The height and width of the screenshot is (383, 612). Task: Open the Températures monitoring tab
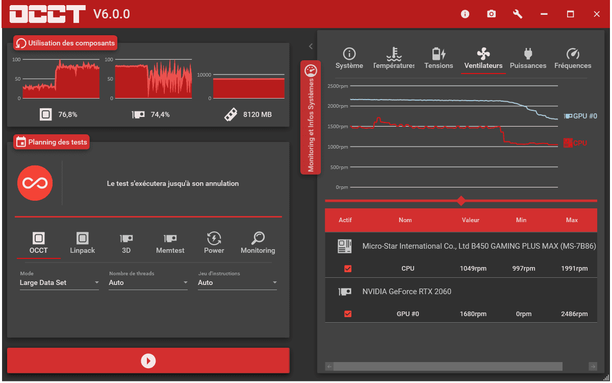coord(394,59)
